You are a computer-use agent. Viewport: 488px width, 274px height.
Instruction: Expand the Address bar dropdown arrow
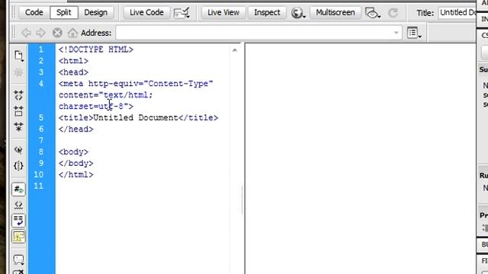pyautogui.click(x=396, y=33)
